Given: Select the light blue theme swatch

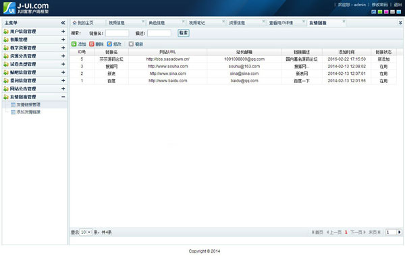Looking at the screenshot, I should pos(399,12).
